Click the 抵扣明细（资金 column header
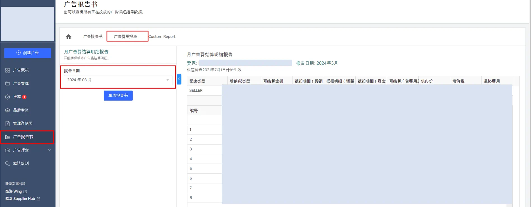The image size is (531, 207). point(371,81)
